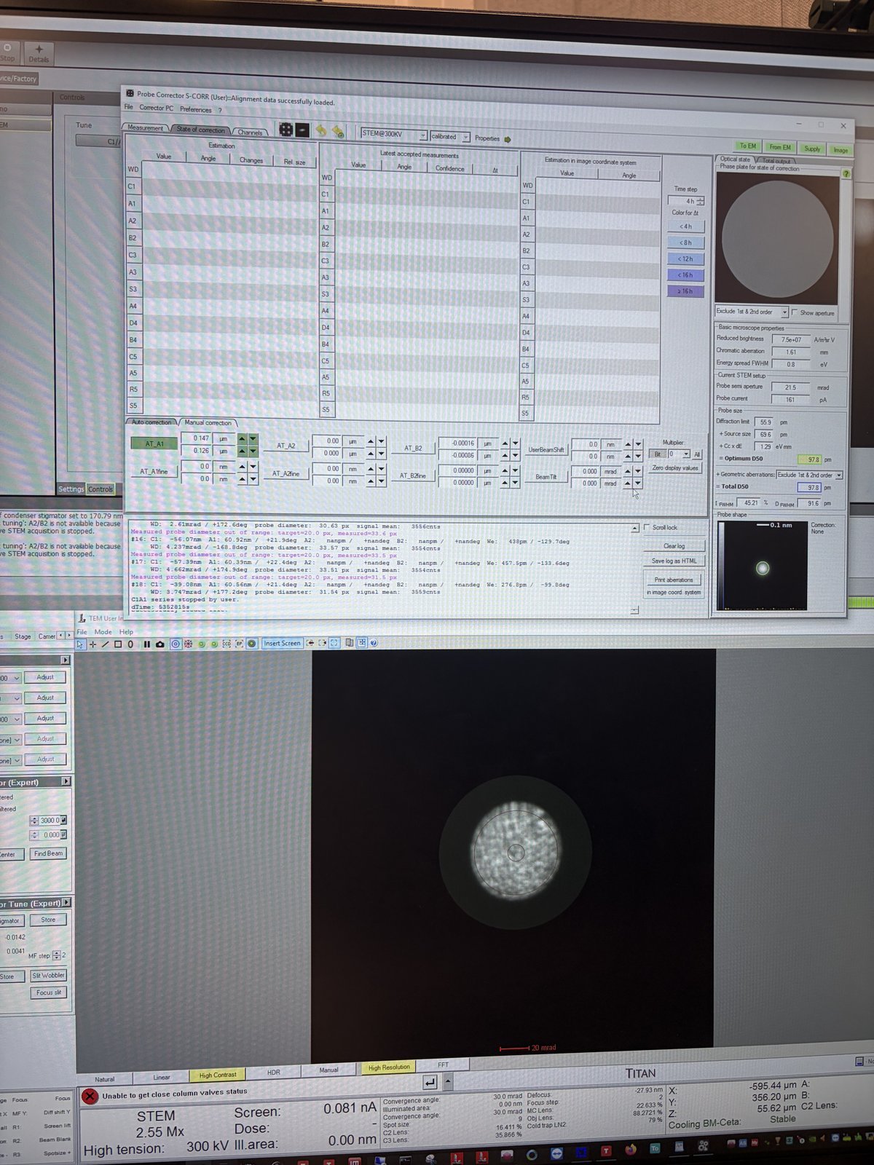874x1165 pixels.
Task: Click the 'ccd' icon in TEM toolbar
Action: (x=227, y=644)
